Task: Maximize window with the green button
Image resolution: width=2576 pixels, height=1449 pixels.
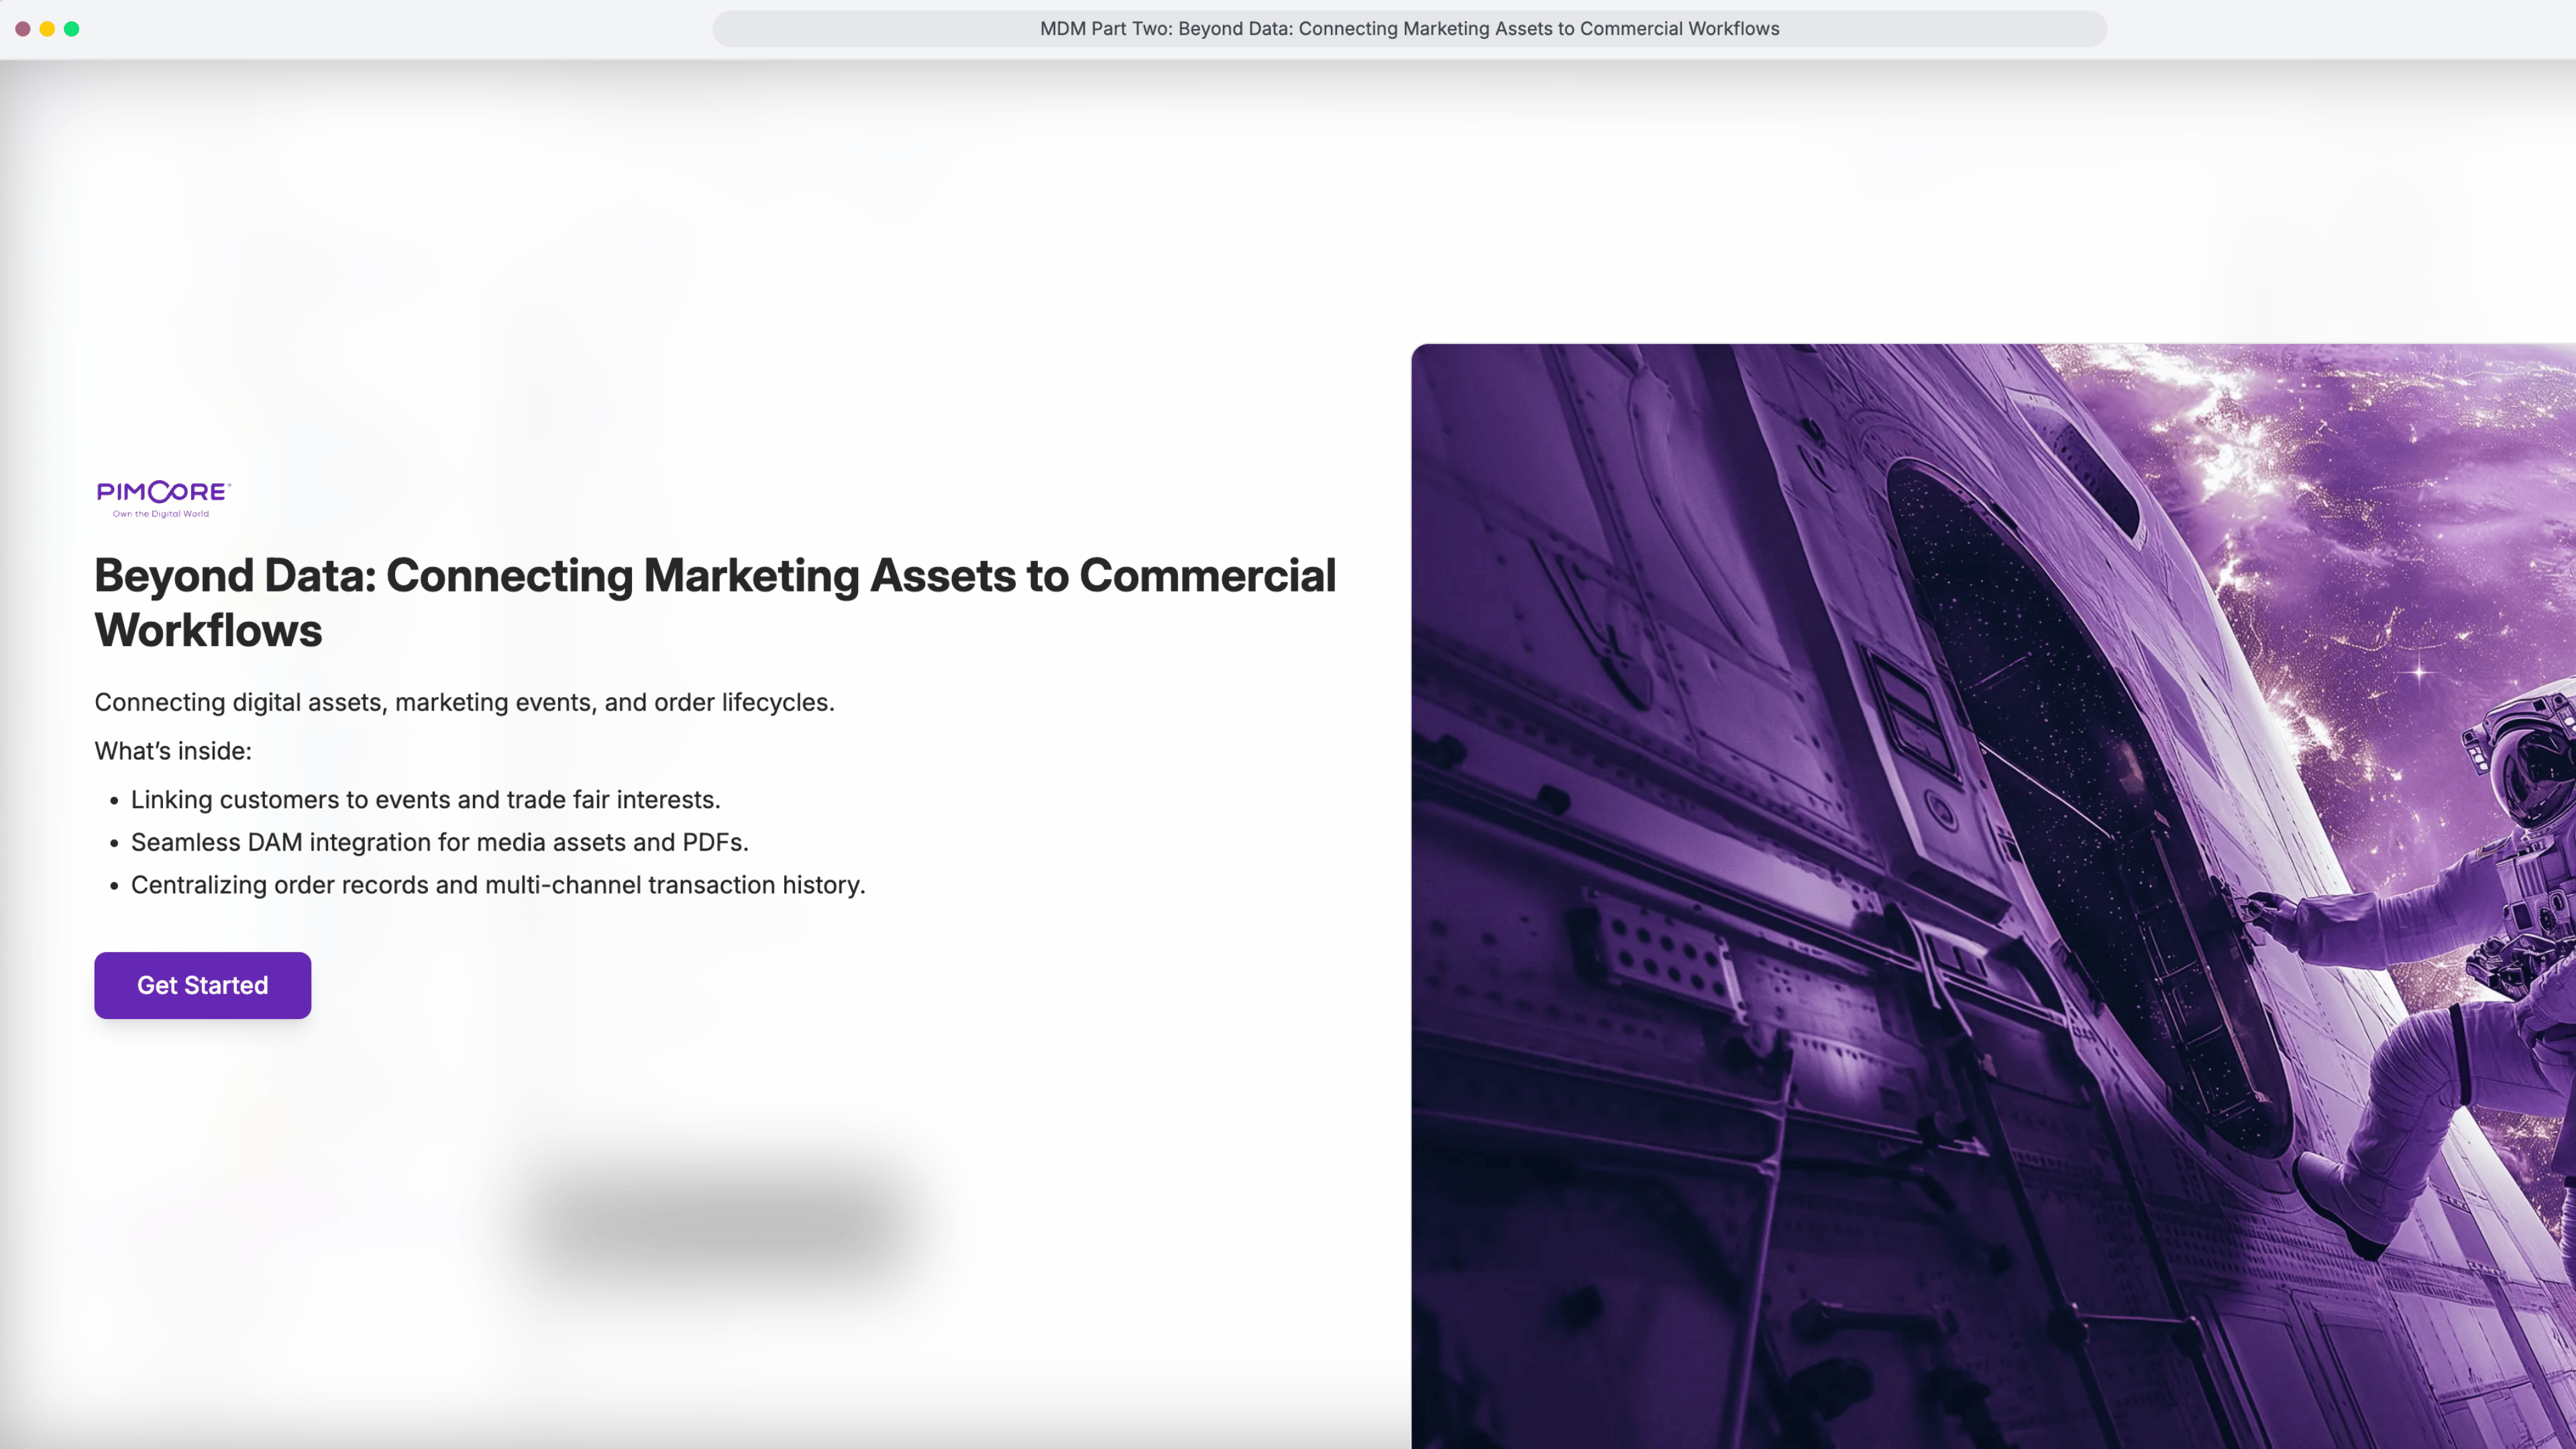Action: point(72,29)
